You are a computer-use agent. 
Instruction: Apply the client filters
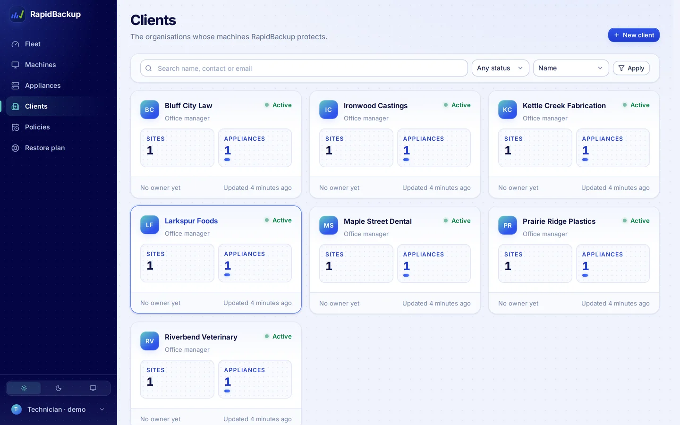[631, 68]
